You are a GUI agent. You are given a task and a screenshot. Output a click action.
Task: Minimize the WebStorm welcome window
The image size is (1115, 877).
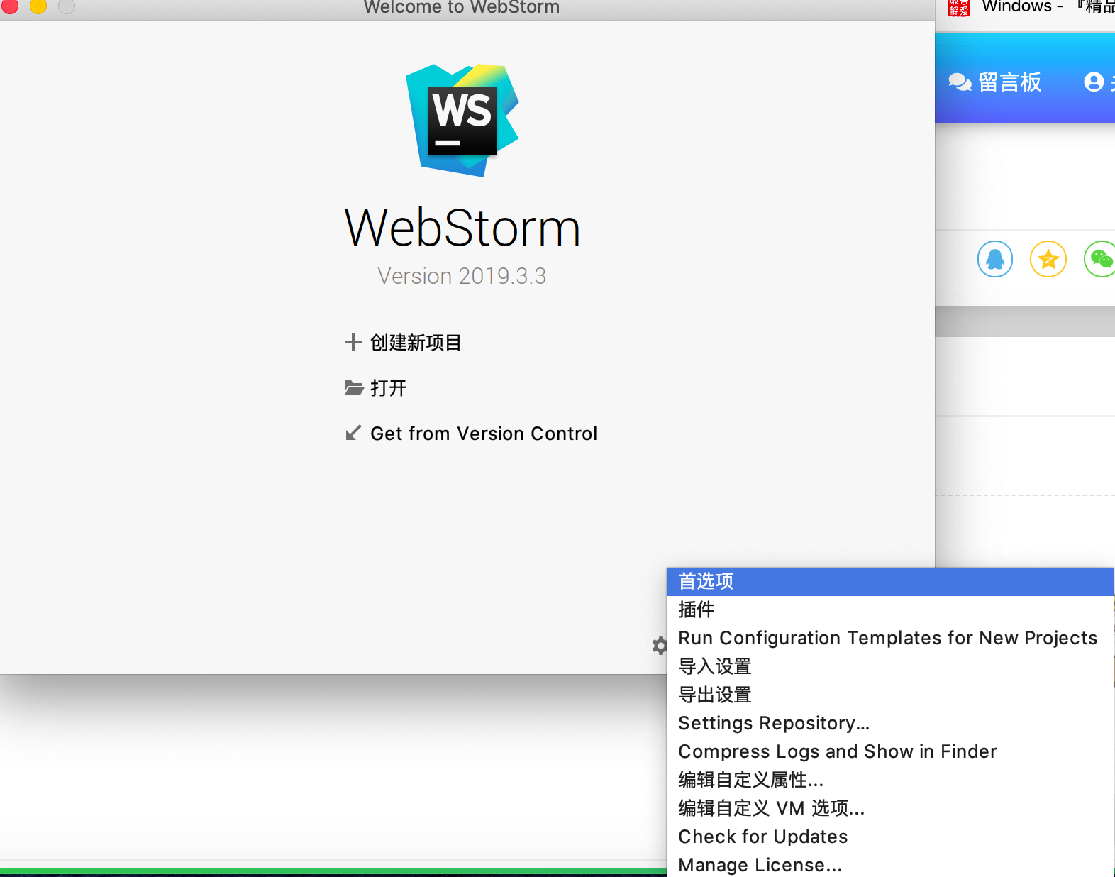point(38,6)
